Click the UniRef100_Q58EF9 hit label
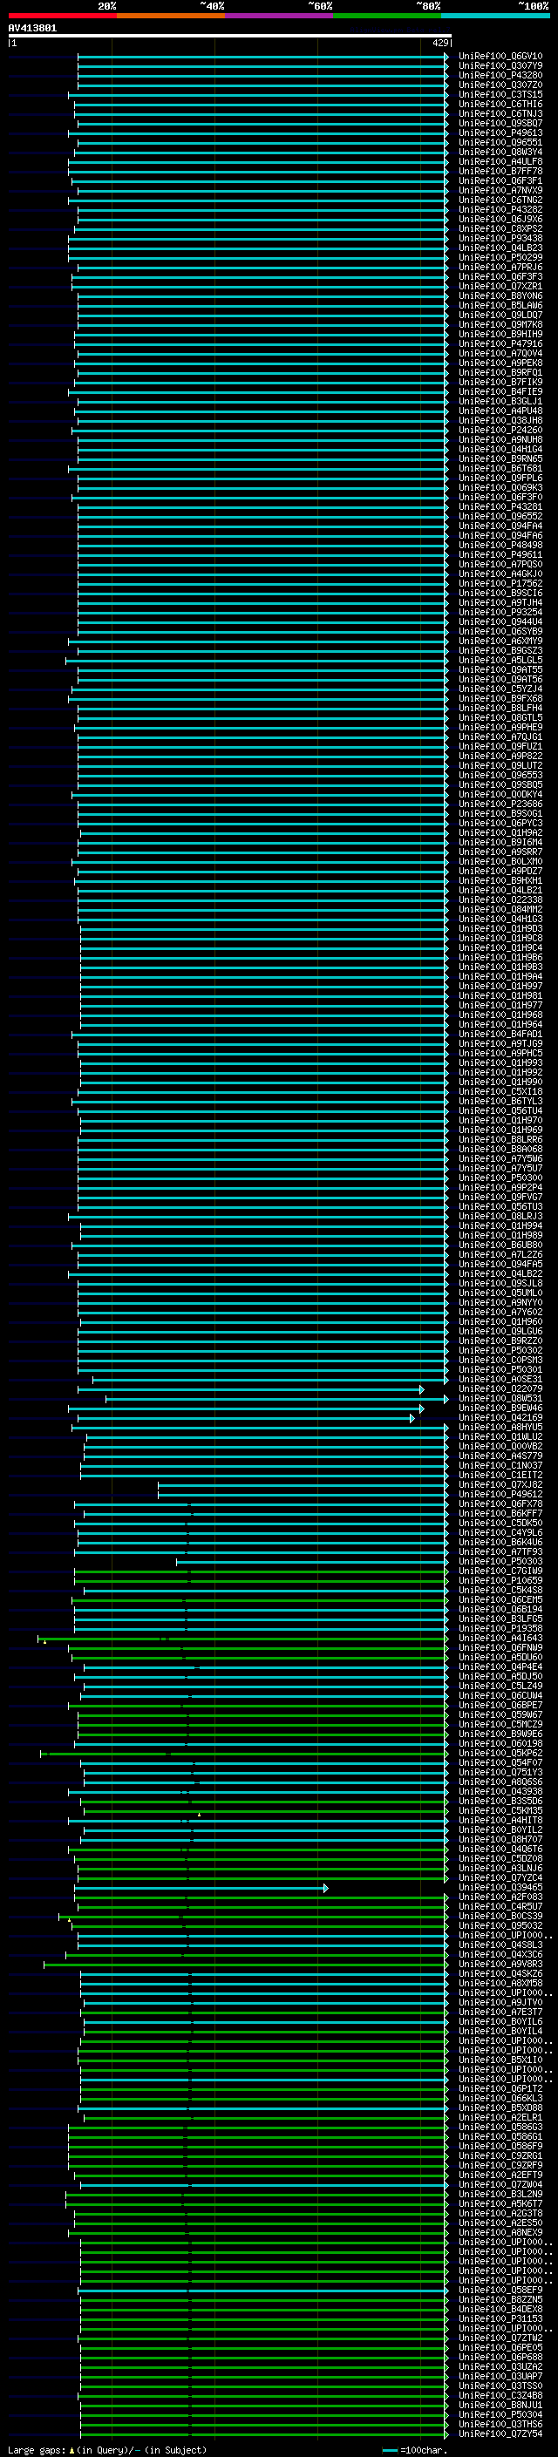558x2457 pixels. (x=500, y=2290)
